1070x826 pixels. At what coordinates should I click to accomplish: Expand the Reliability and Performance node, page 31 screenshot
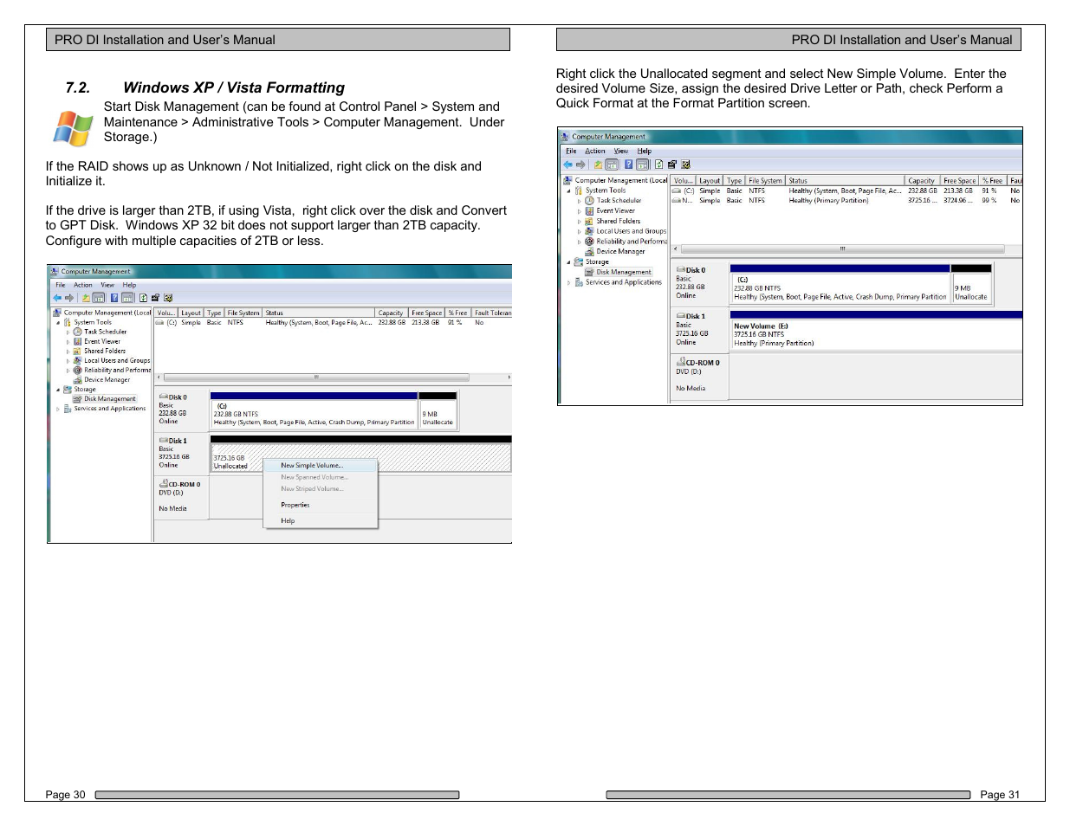(x=580, y=242)
